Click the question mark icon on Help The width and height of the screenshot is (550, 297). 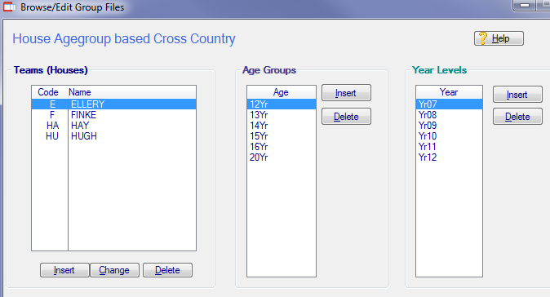[483, 38]
